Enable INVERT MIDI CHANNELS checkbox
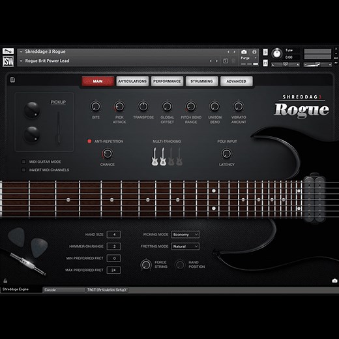Screen dimensions: 339x339 click(23, 170)
